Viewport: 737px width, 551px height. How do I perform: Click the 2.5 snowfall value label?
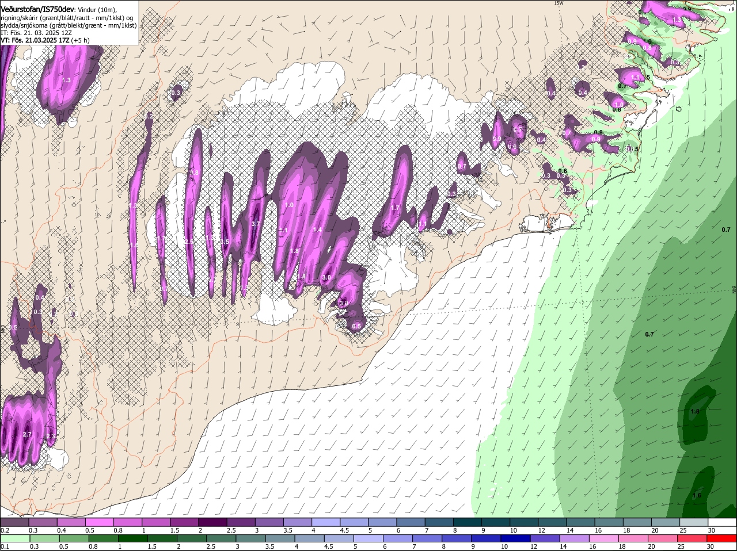(189, 242)
